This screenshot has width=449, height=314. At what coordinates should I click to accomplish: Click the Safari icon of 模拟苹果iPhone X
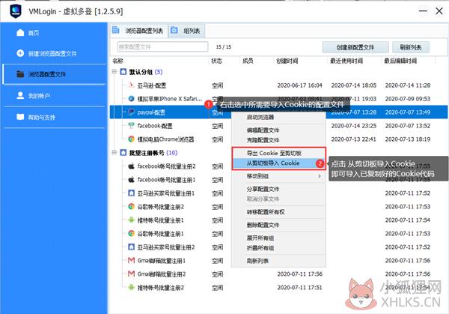coord(131,99)
